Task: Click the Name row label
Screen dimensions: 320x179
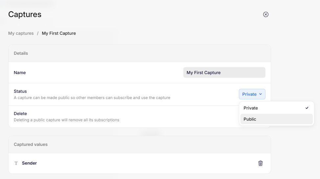Action: coord(20,72)
